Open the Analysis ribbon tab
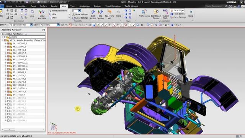 pos(97,6)
